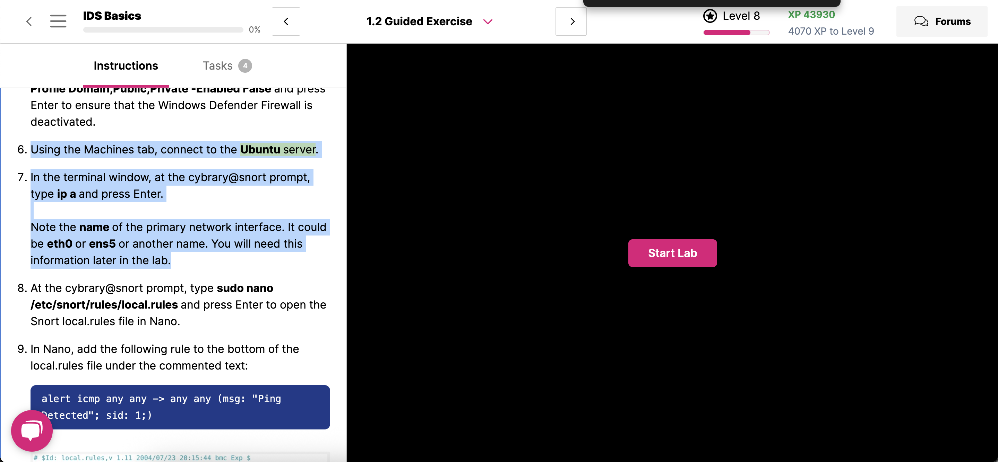This screenshot has height=462, width=998.
Task: Switch to the Tasks tab
Action: tap(218, 66)
